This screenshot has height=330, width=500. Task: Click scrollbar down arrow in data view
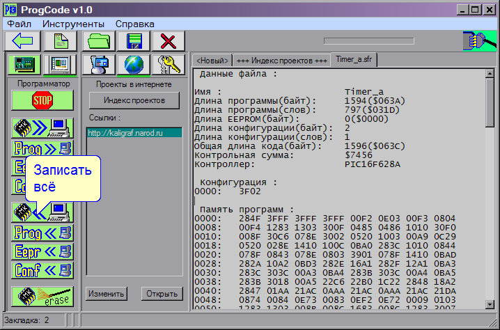point(490,304)
